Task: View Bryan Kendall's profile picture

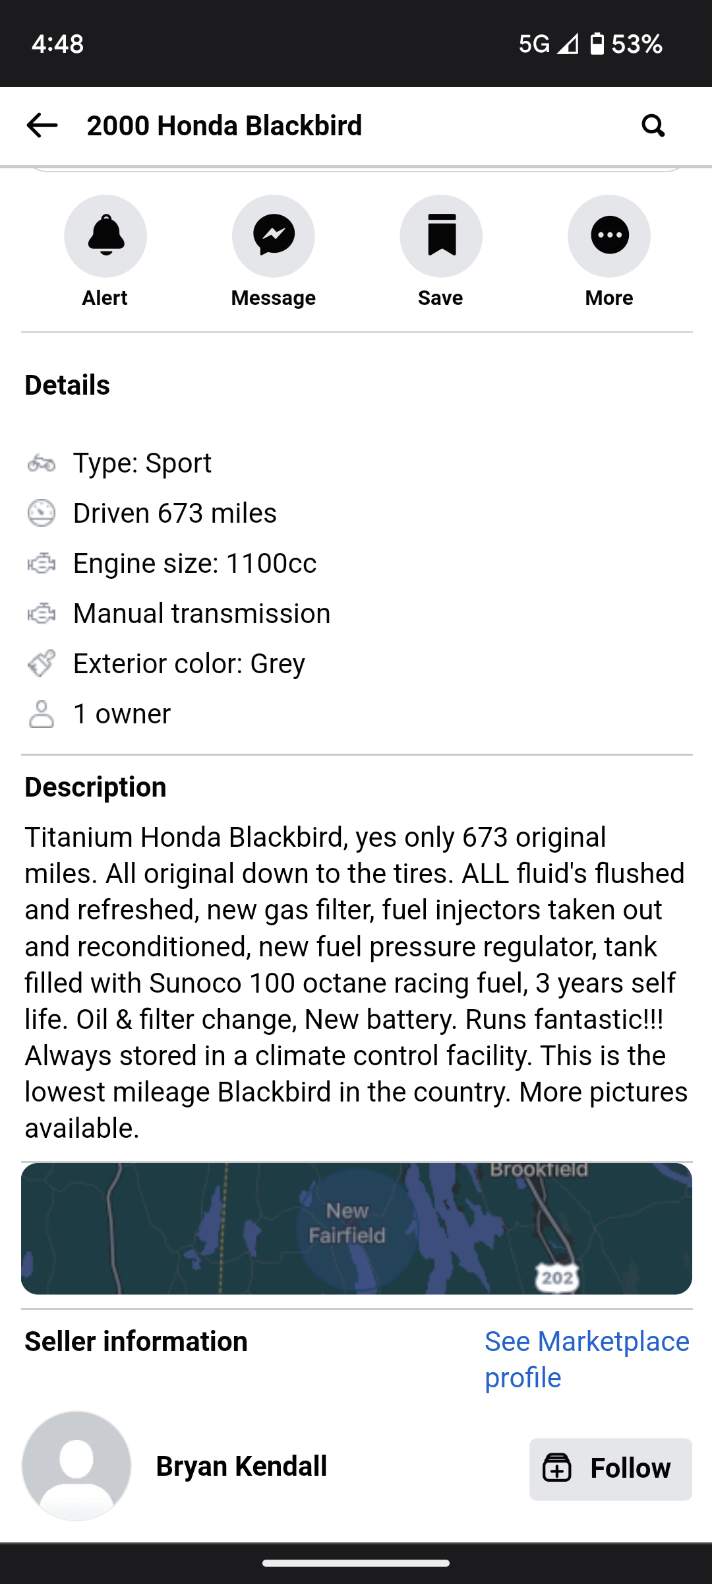Action: (76, 1466)
